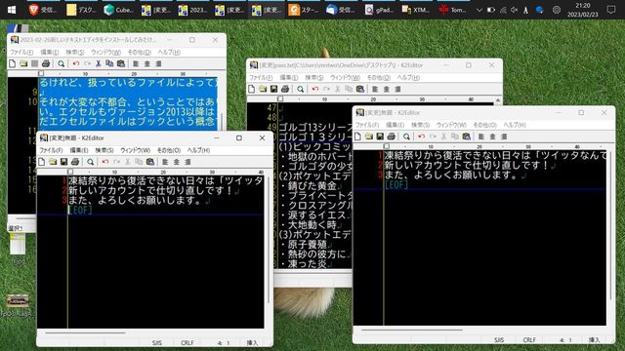Image resolution: width=625 pixels, height=351 pixels.
Task: Click scroll-up arrow in pass.txt window
Action: click(x=498, y=99)
